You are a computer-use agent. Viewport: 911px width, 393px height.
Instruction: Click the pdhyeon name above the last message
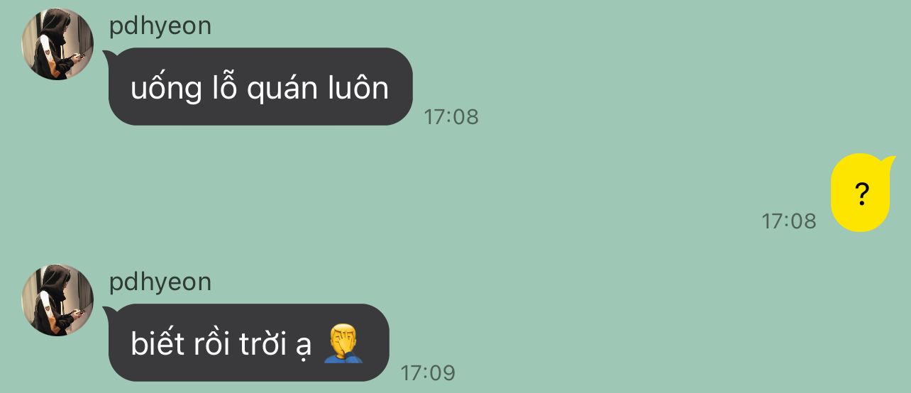tap(160, 282)
